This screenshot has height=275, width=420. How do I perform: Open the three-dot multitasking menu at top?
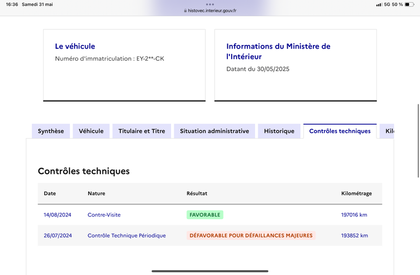[210, 4]
